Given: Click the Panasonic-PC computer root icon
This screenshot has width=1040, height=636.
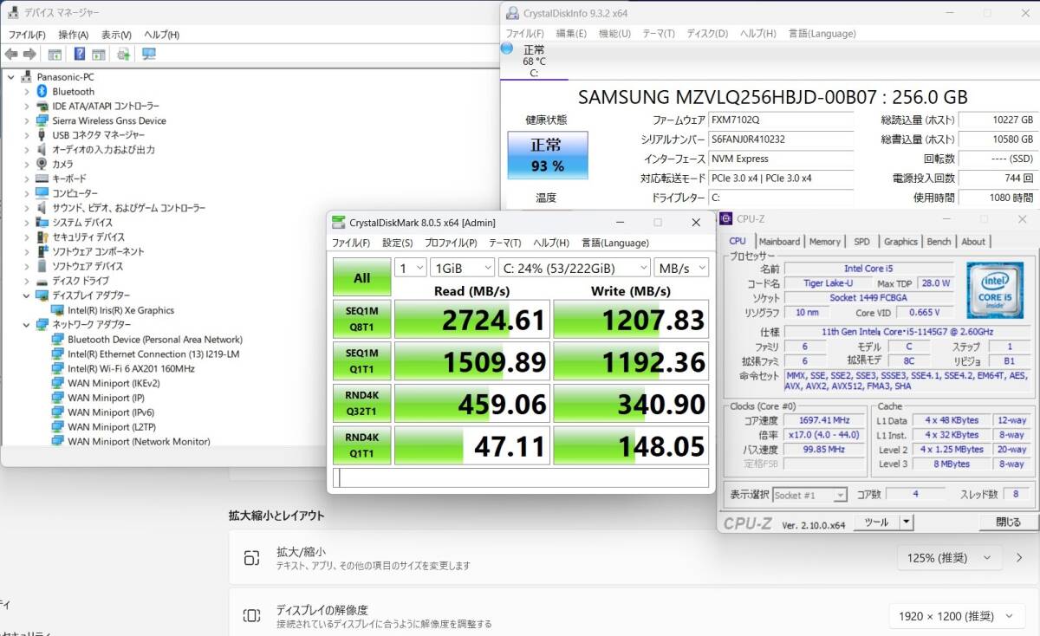Looking at the screenshot, I should [26, 76].
